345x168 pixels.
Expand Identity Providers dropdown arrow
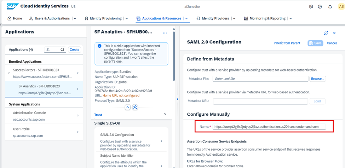pos(234,19)
